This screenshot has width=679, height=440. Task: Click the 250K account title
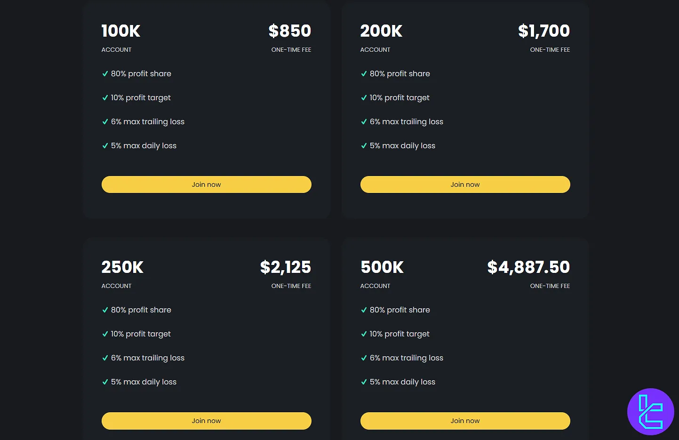122,267
